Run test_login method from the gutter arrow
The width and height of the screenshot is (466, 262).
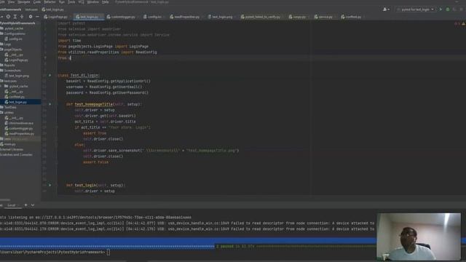(x=50, y=185)
